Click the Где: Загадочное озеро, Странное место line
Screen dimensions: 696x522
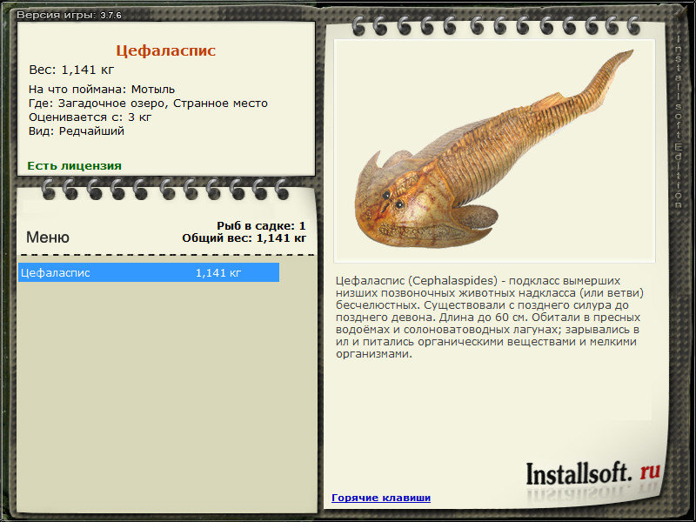tap(148, 104)
